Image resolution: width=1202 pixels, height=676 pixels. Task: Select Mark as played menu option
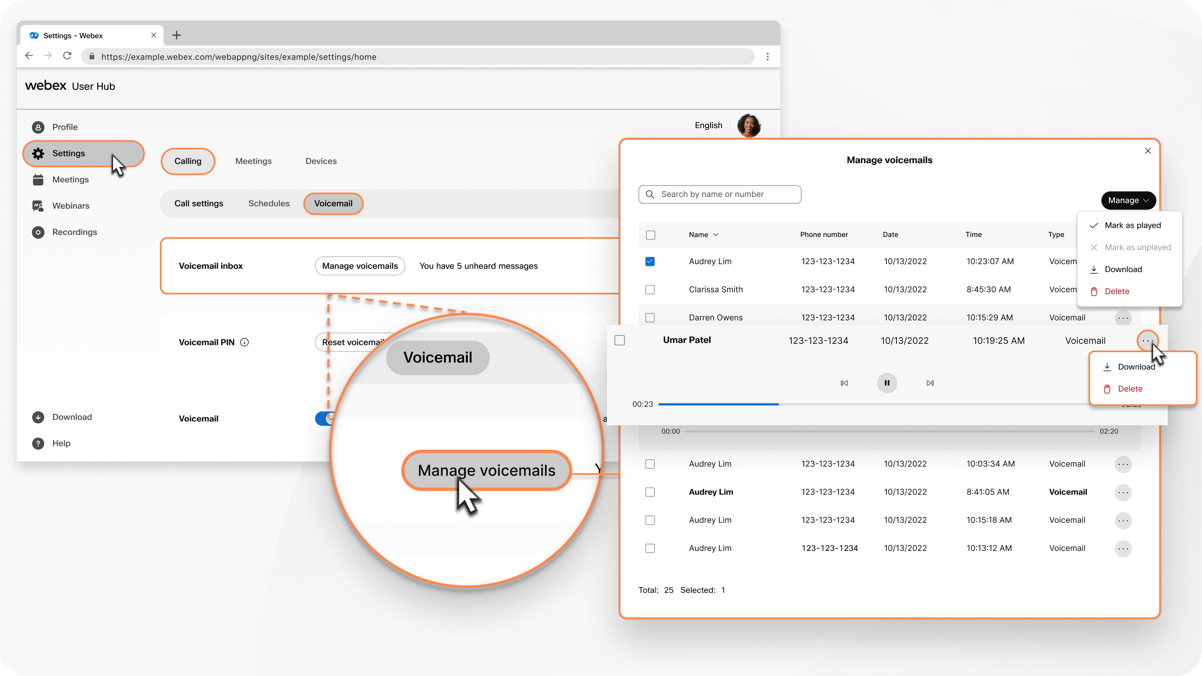[x=1132, y=224]
